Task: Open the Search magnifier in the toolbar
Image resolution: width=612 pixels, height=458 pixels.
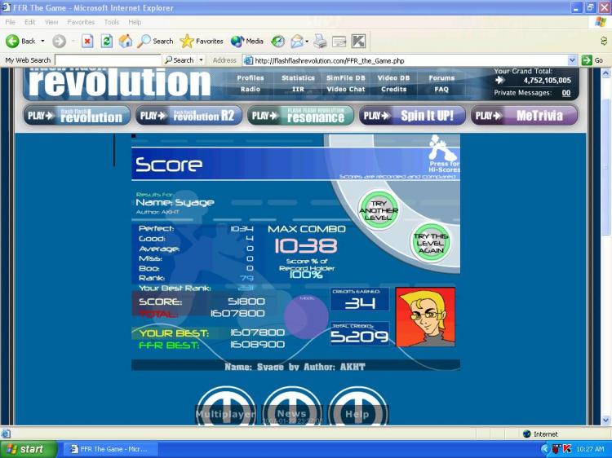Action: 144,41
